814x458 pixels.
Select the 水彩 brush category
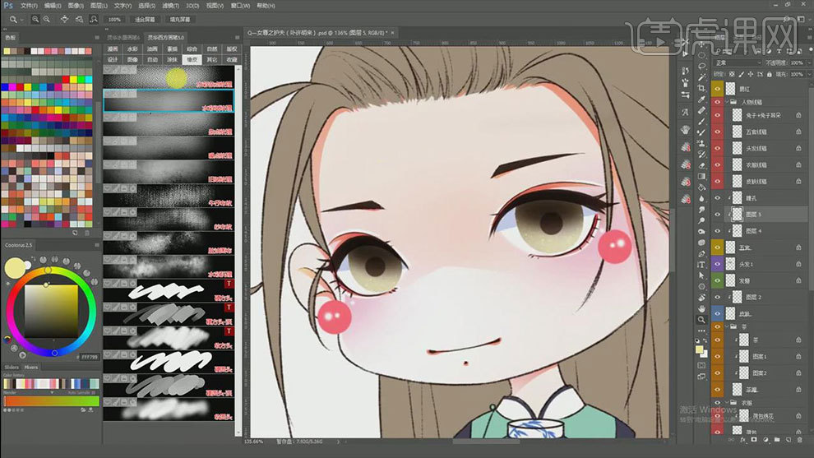coord(132,49)
